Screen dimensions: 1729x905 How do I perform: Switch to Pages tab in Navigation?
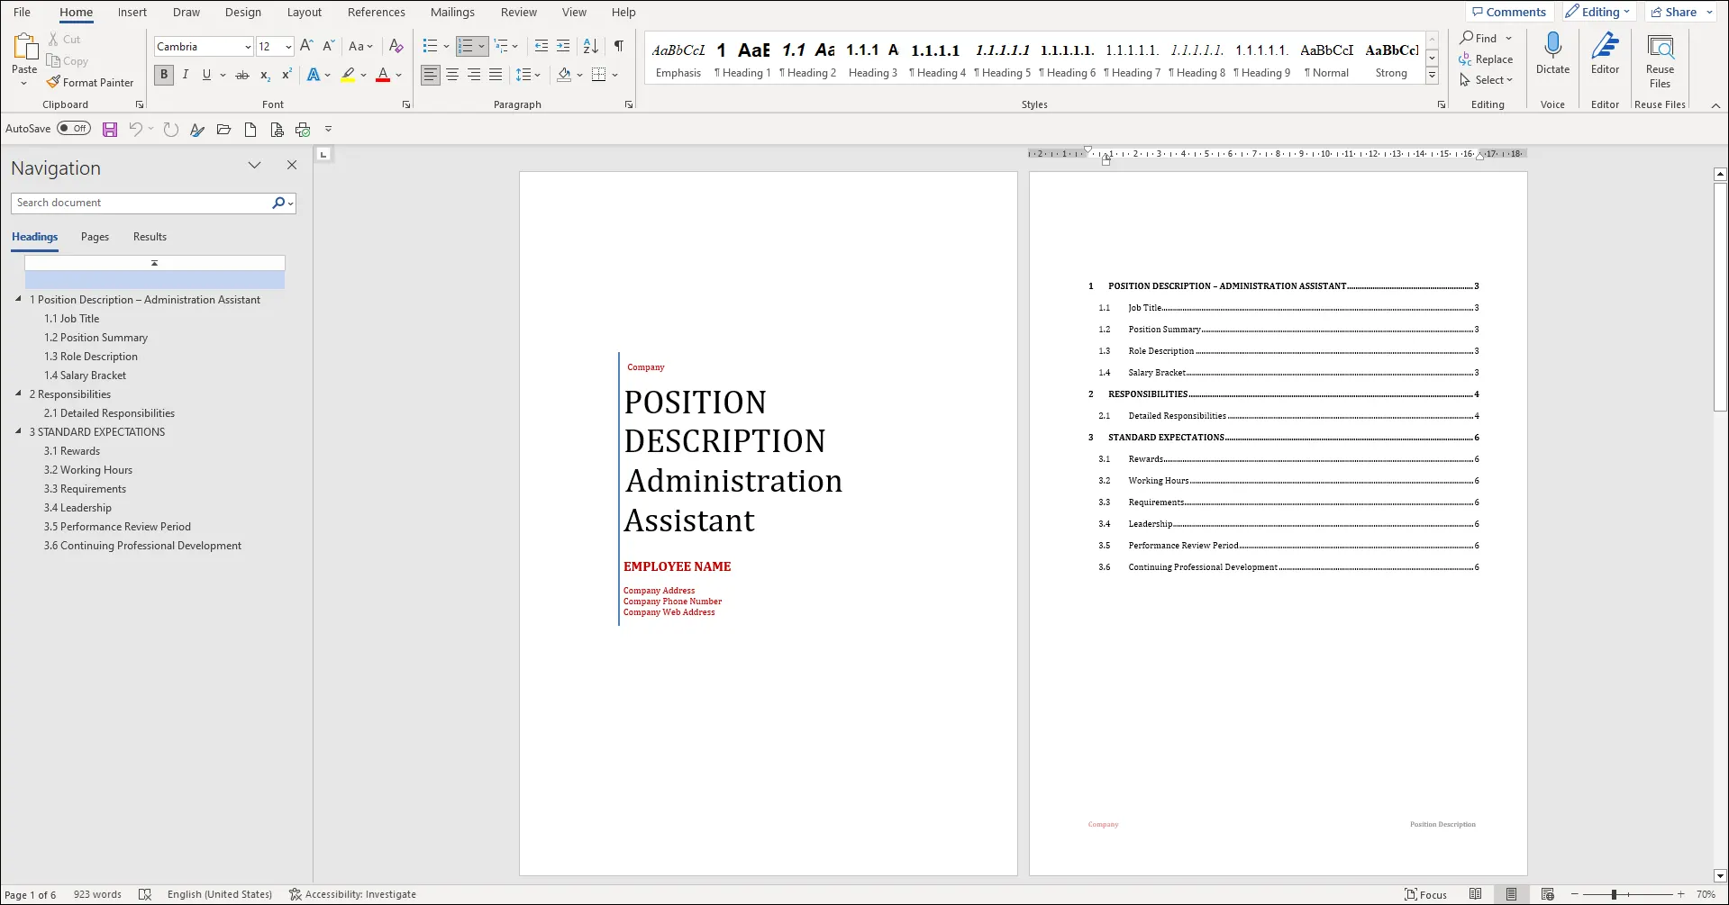pos(95,237)
